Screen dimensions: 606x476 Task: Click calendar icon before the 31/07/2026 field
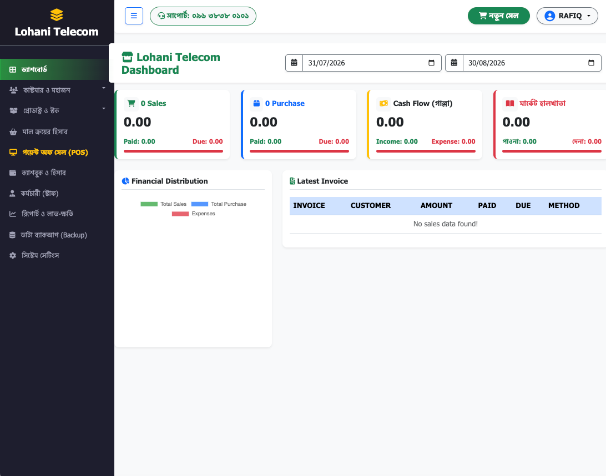tap(294, 63)
